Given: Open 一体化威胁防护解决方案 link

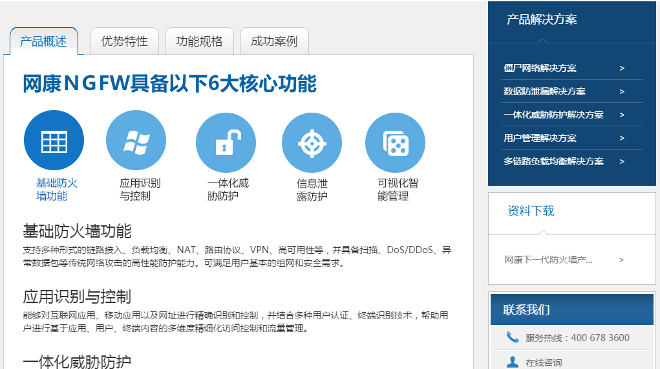Looking at the screenshot, I should point(553,115).
